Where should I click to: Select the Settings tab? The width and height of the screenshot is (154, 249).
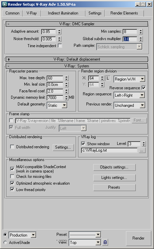95,13
